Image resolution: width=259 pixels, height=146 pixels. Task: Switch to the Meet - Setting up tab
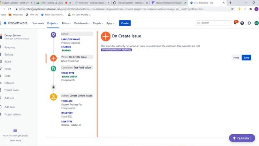tap(52, 3)
